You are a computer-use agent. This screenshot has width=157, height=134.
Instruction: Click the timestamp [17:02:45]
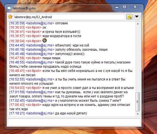tap(17, 101)
